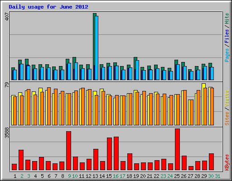Screen dimensions: 232x181
Task: Click green day label 31 on the x-axis
Action: coord(217,176)
